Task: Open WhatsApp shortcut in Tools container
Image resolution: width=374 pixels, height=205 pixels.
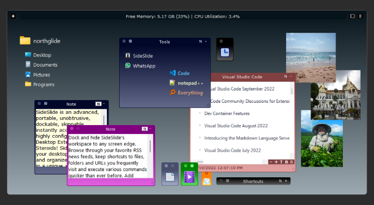Action: 140,66
